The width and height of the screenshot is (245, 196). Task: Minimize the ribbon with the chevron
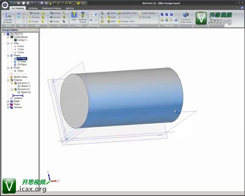coord(237,8)
